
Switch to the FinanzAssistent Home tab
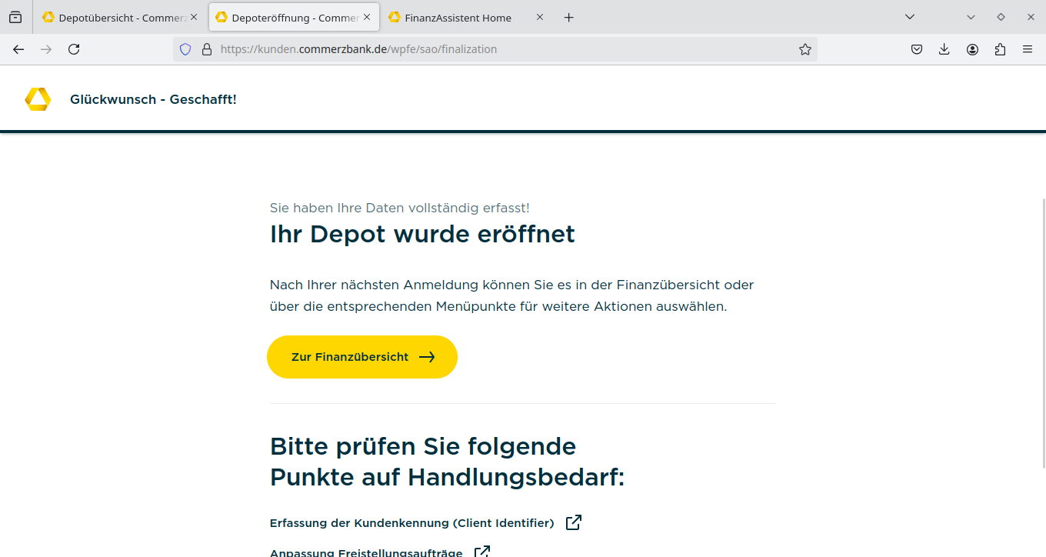tap(458, 18)
